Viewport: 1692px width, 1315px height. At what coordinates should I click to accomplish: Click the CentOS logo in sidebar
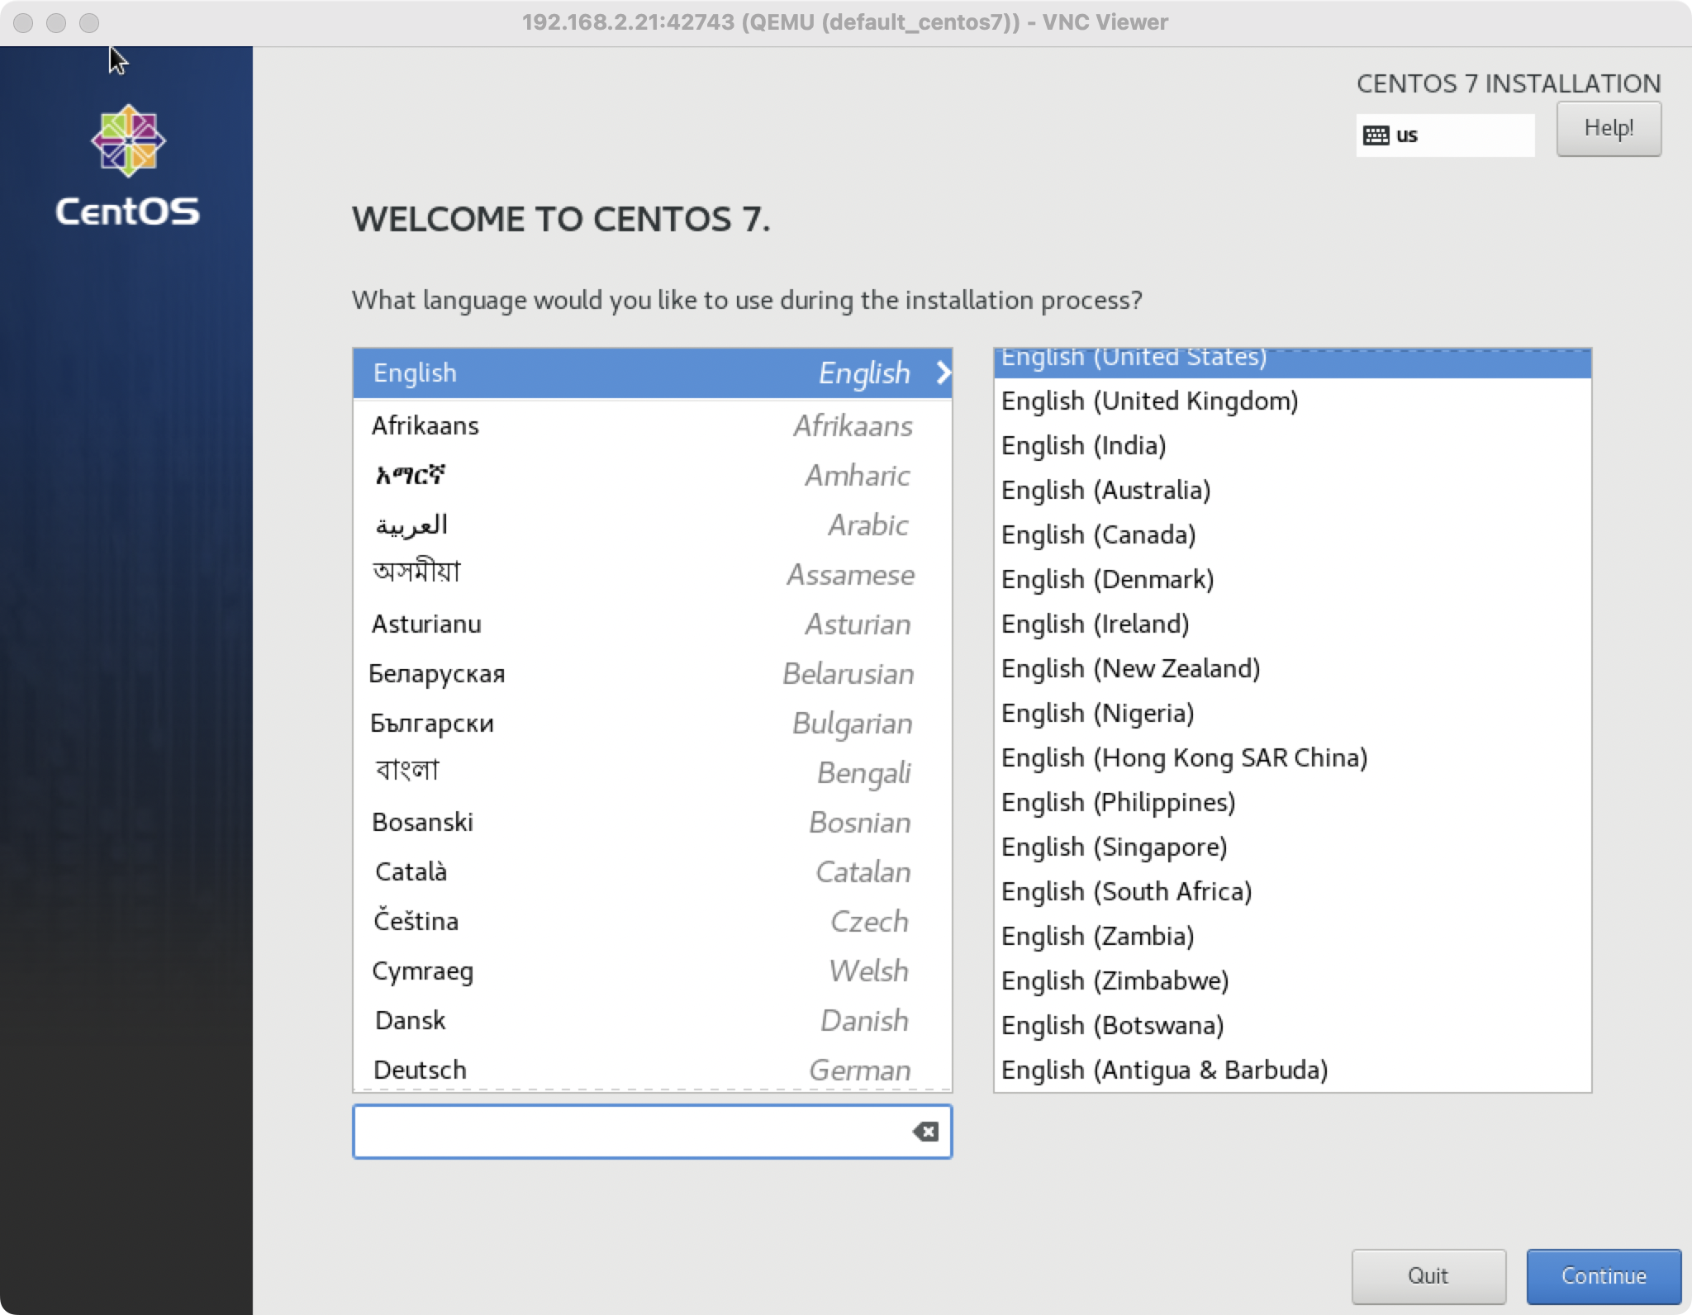pyautogui.click(x=127, y=140)
